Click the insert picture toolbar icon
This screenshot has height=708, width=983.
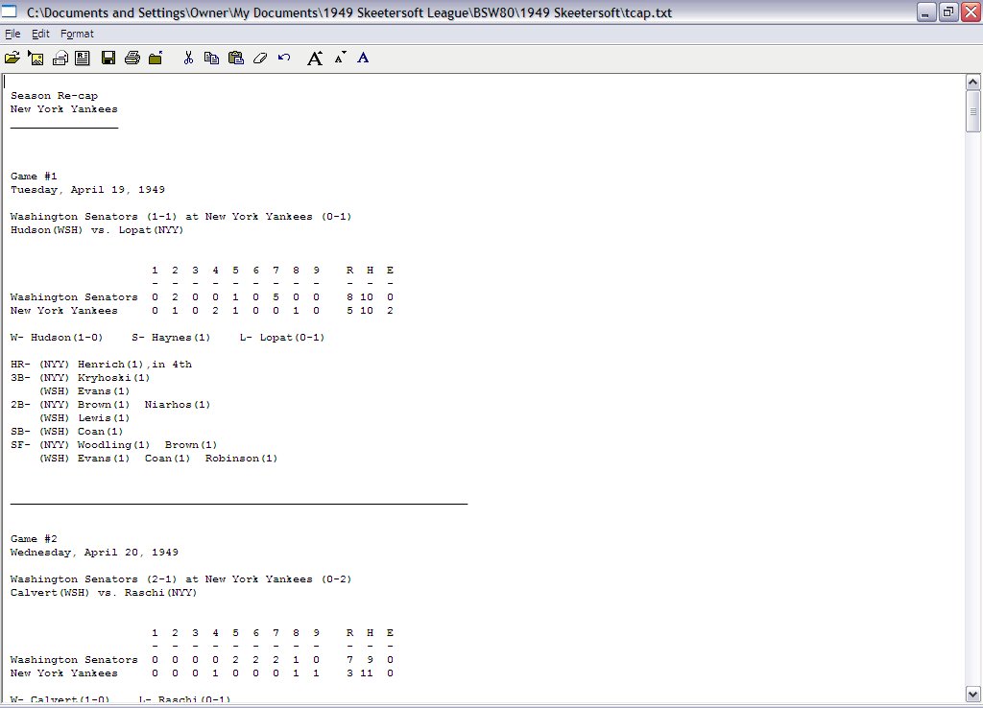(36, 59)
